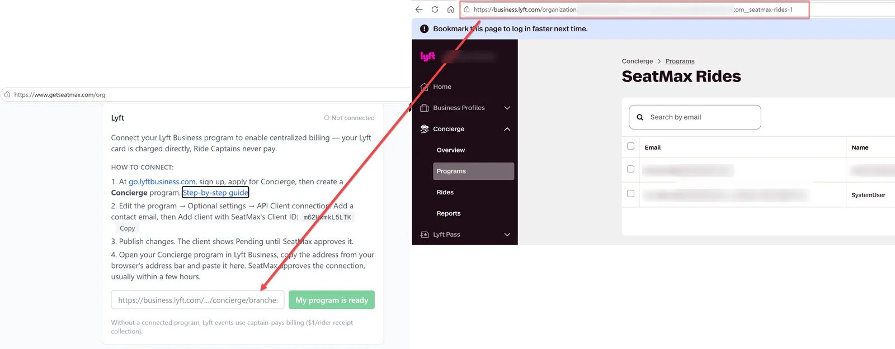
Task: Toggle the select-all checkbox in Email header
Action: 630,146
